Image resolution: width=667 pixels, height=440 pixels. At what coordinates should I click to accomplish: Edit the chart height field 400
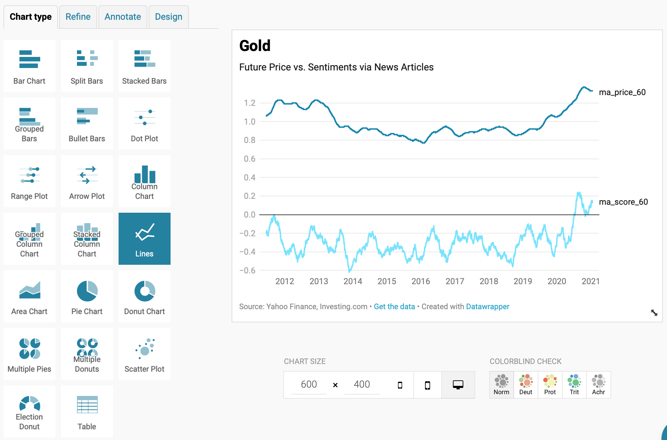coord(362,384)
